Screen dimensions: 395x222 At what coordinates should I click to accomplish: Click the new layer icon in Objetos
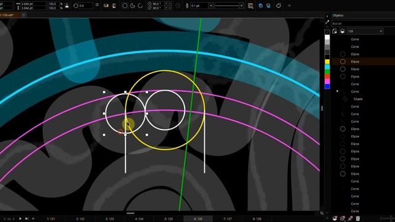tap(335, 218)
